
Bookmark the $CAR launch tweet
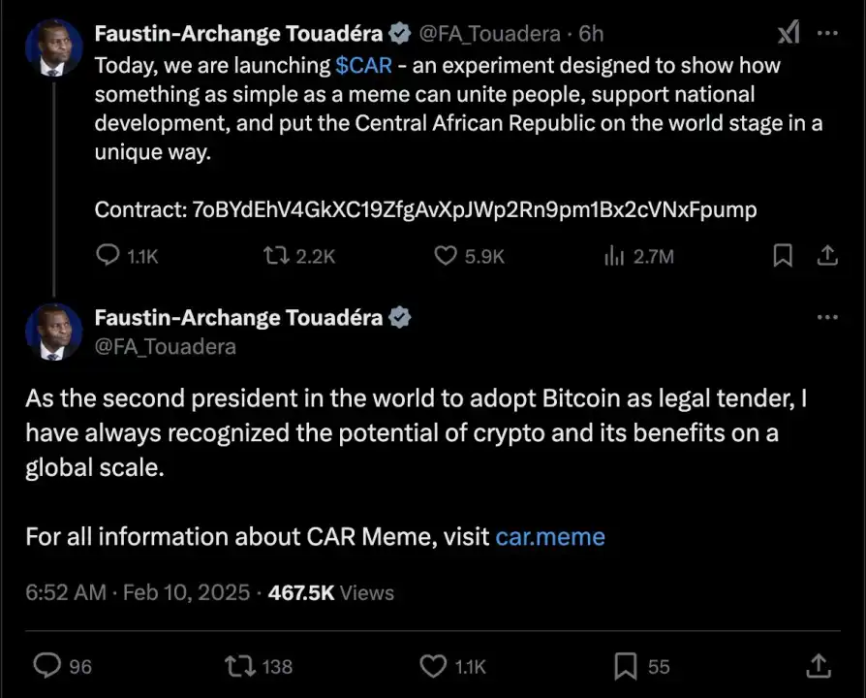(x=783, y=255)
